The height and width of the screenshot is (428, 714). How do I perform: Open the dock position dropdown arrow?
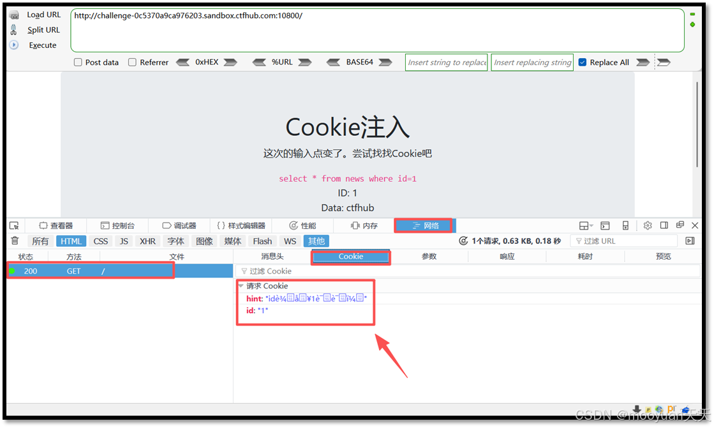[x=590, y=225]
